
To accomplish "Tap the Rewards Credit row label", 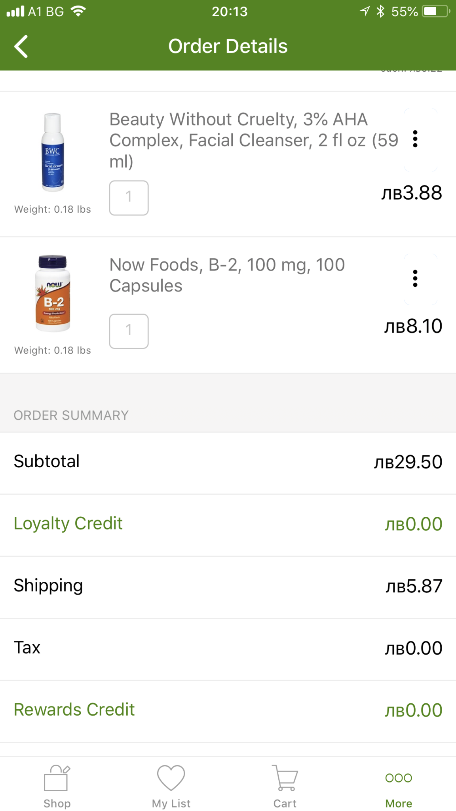I will tap(74, 710).
